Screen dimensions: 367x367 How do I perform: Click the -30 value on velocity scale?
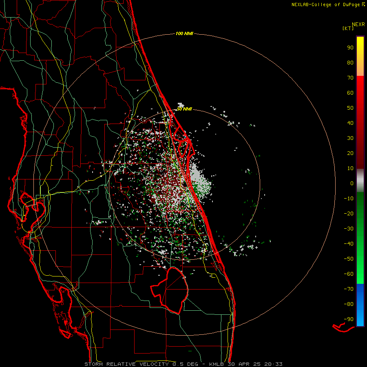pyautogui.click(x=349, y=229)
